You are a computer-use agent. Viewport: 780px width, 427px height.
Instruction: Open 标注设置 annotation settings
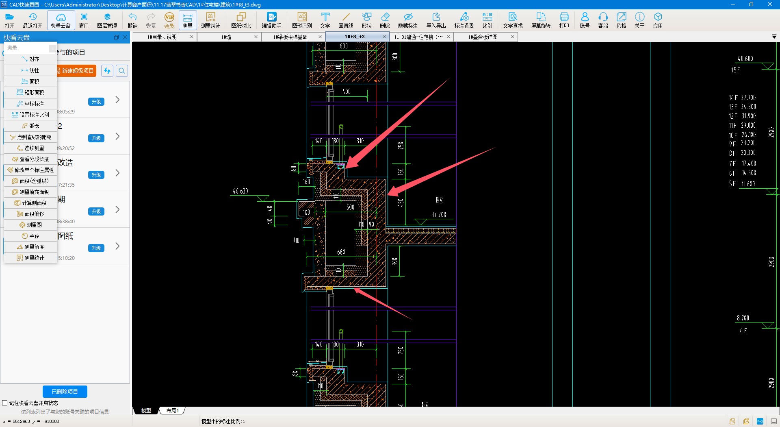(x=464, y=20)
